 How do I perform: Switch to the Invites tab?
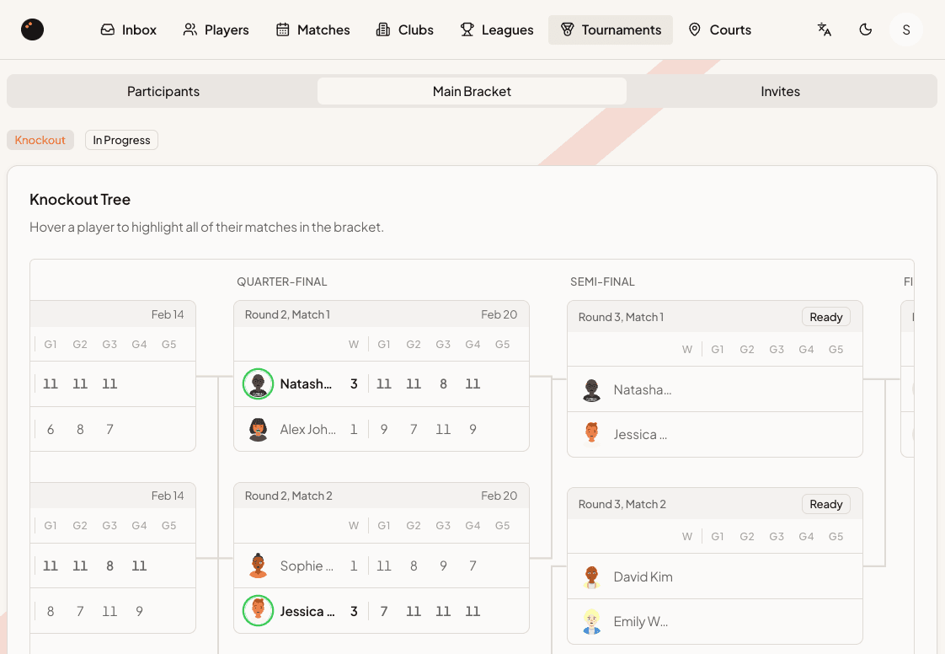click(x=780, y=91)
